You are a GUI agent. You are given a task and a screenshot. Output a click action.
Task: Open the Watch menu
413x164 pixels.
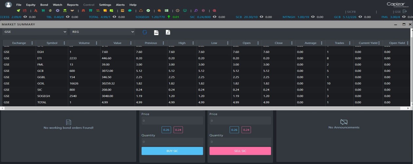coord(57,5)
